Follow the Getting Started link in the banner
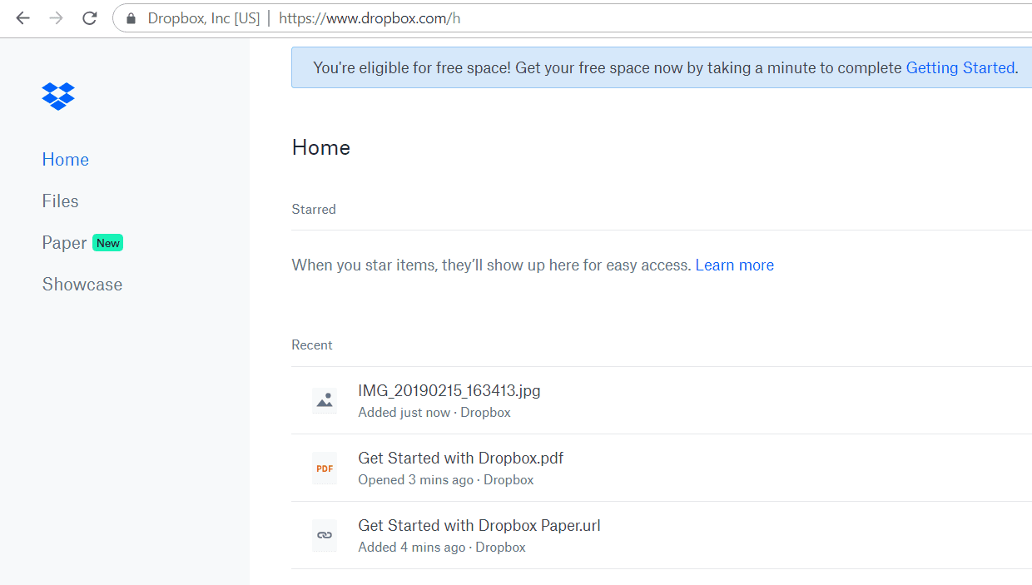1032x585 pixels. coord(960,68)
